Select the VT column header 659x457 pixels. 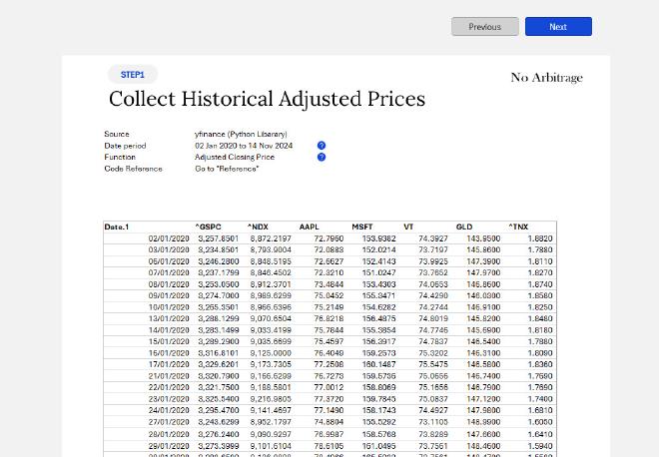[409, 228]
